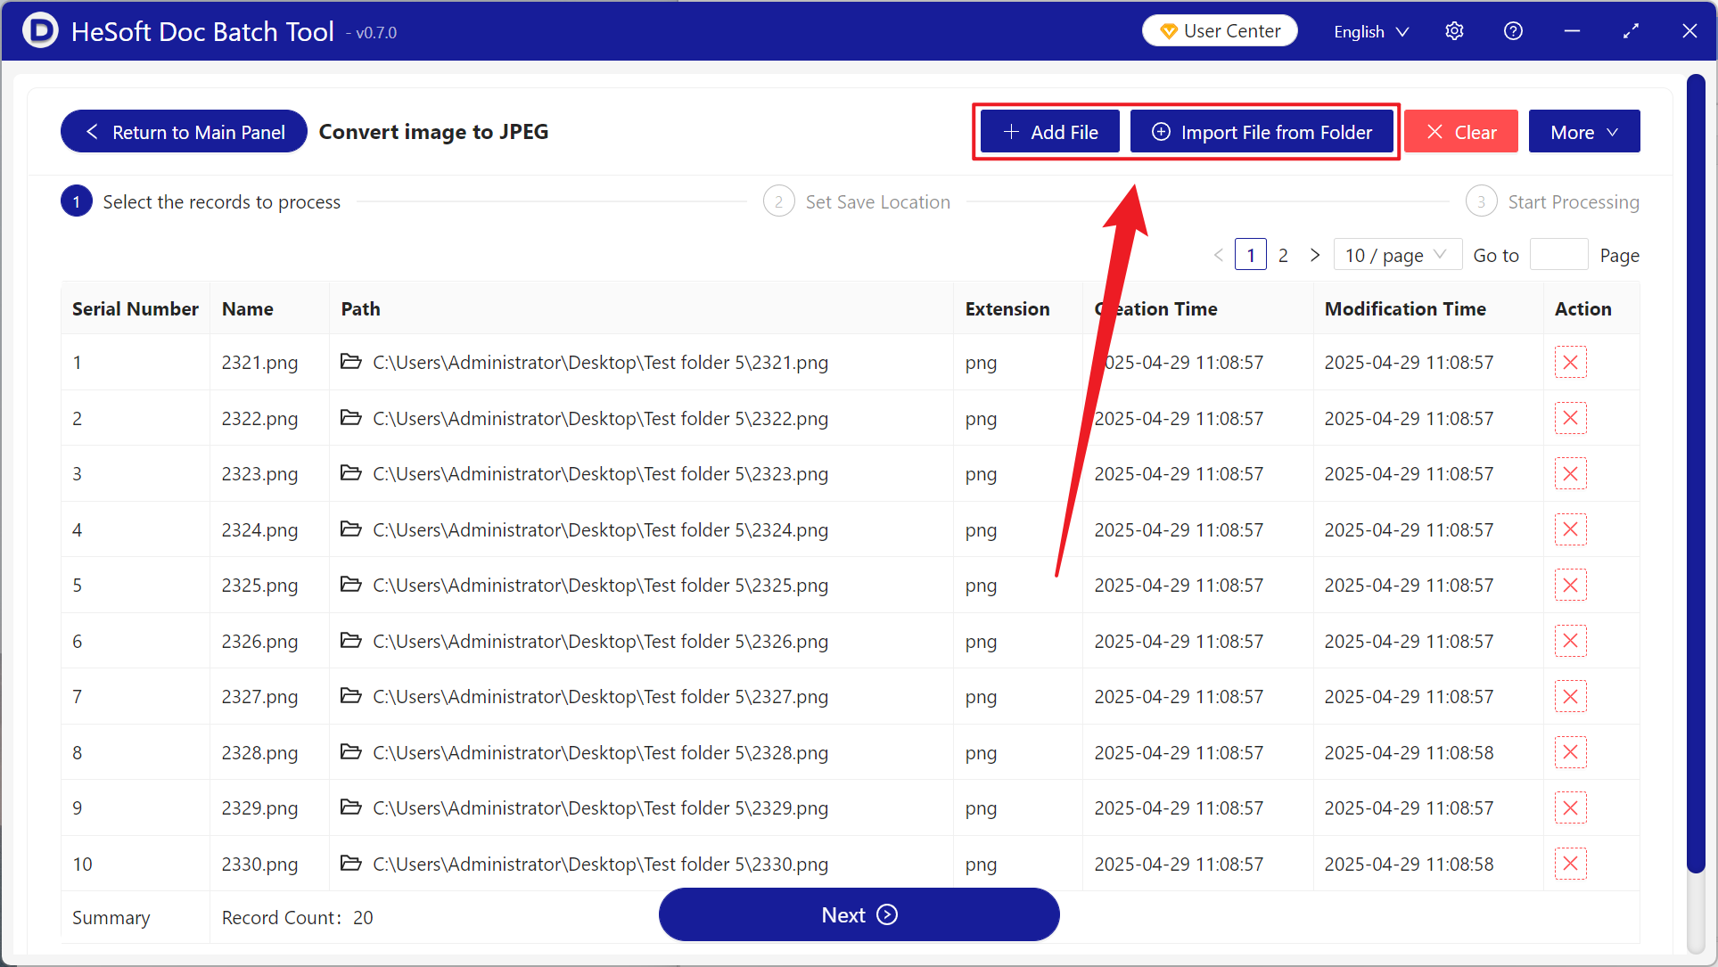Click file name 2325.png in table
Viewport: 1718px width, 967px height.
pyautogui.click(x=259, y=586)
